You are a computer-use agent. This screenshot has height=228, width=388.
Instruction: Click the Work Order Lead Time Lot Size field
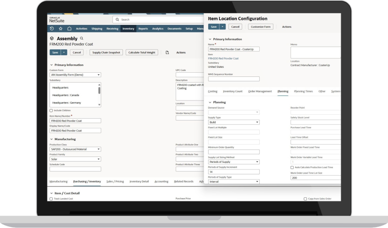[x=315, y=178]
